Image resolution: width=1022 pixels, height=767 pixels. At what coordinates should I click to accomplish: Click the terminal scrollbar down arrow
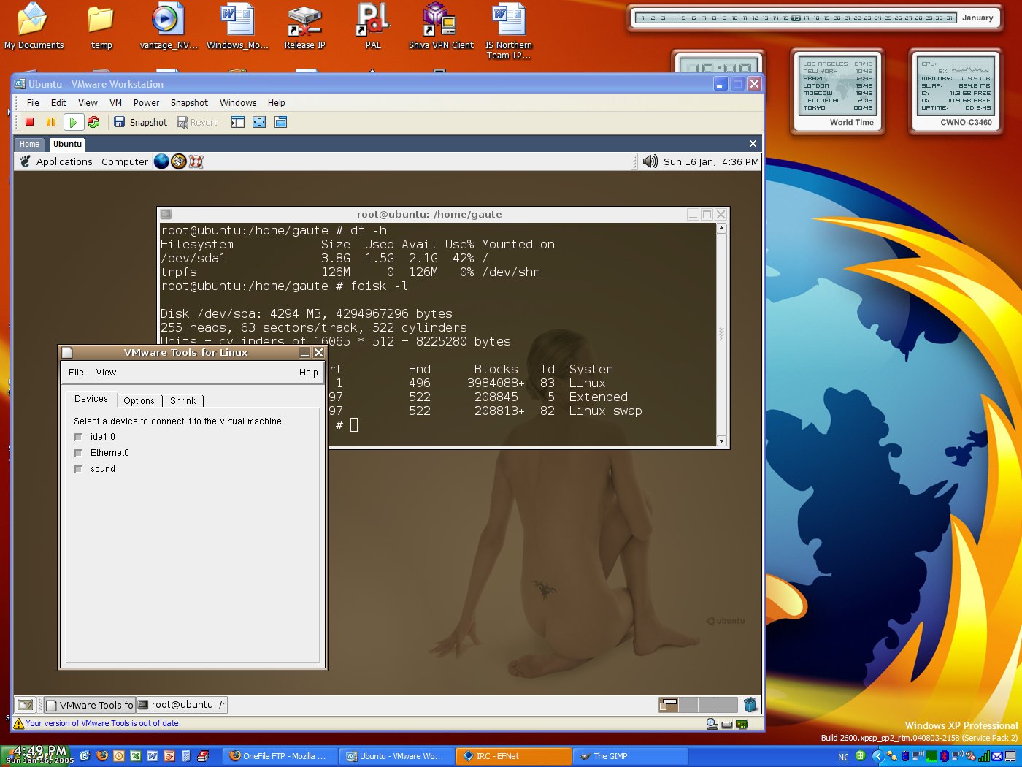coord(721,440)
